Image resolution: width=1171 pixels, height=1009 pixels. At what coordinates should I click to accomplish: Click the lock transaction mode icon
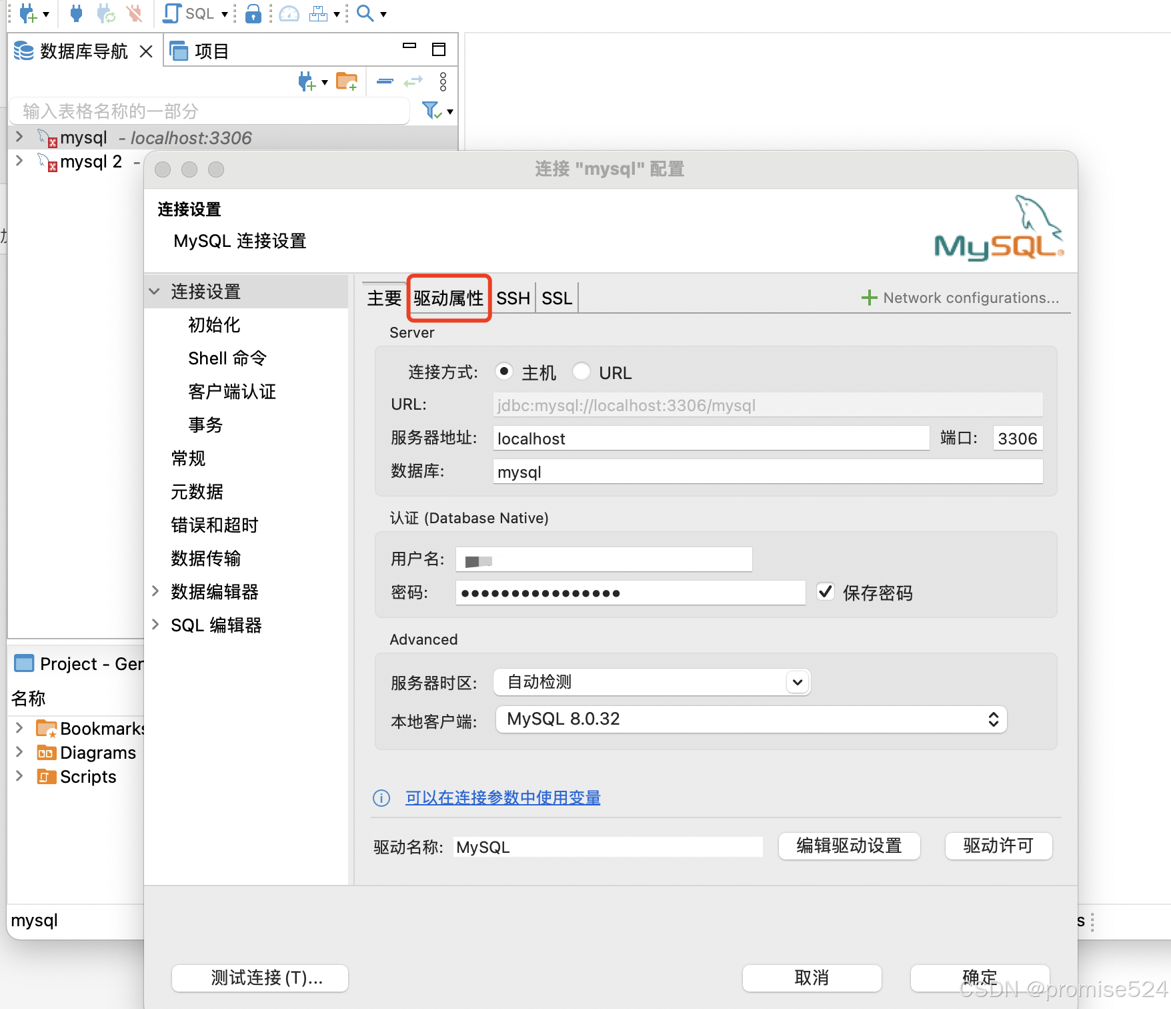pos(253,13)
